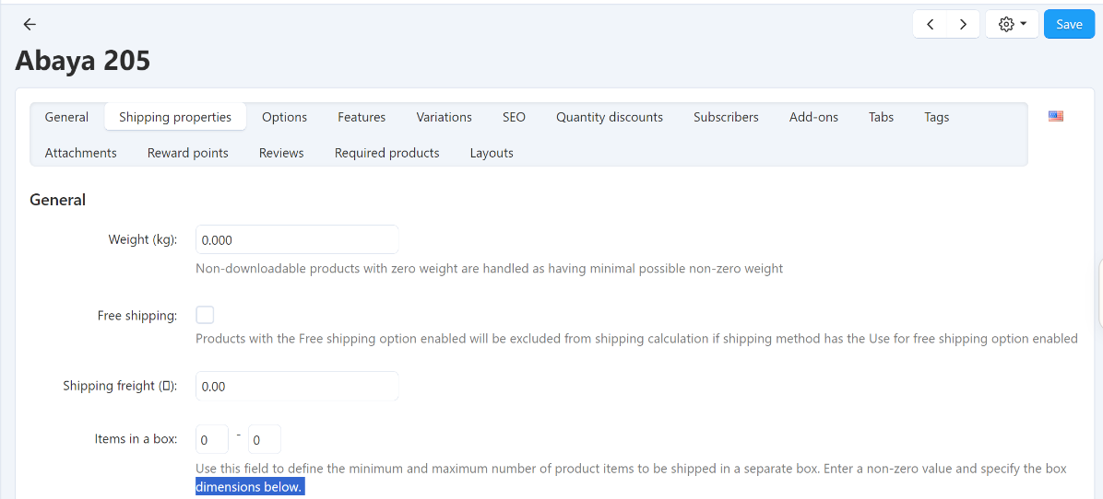Switch to the Attachments tab
Image resolution: width=1103 pixels, height=499 pixels.
point(81,153)
